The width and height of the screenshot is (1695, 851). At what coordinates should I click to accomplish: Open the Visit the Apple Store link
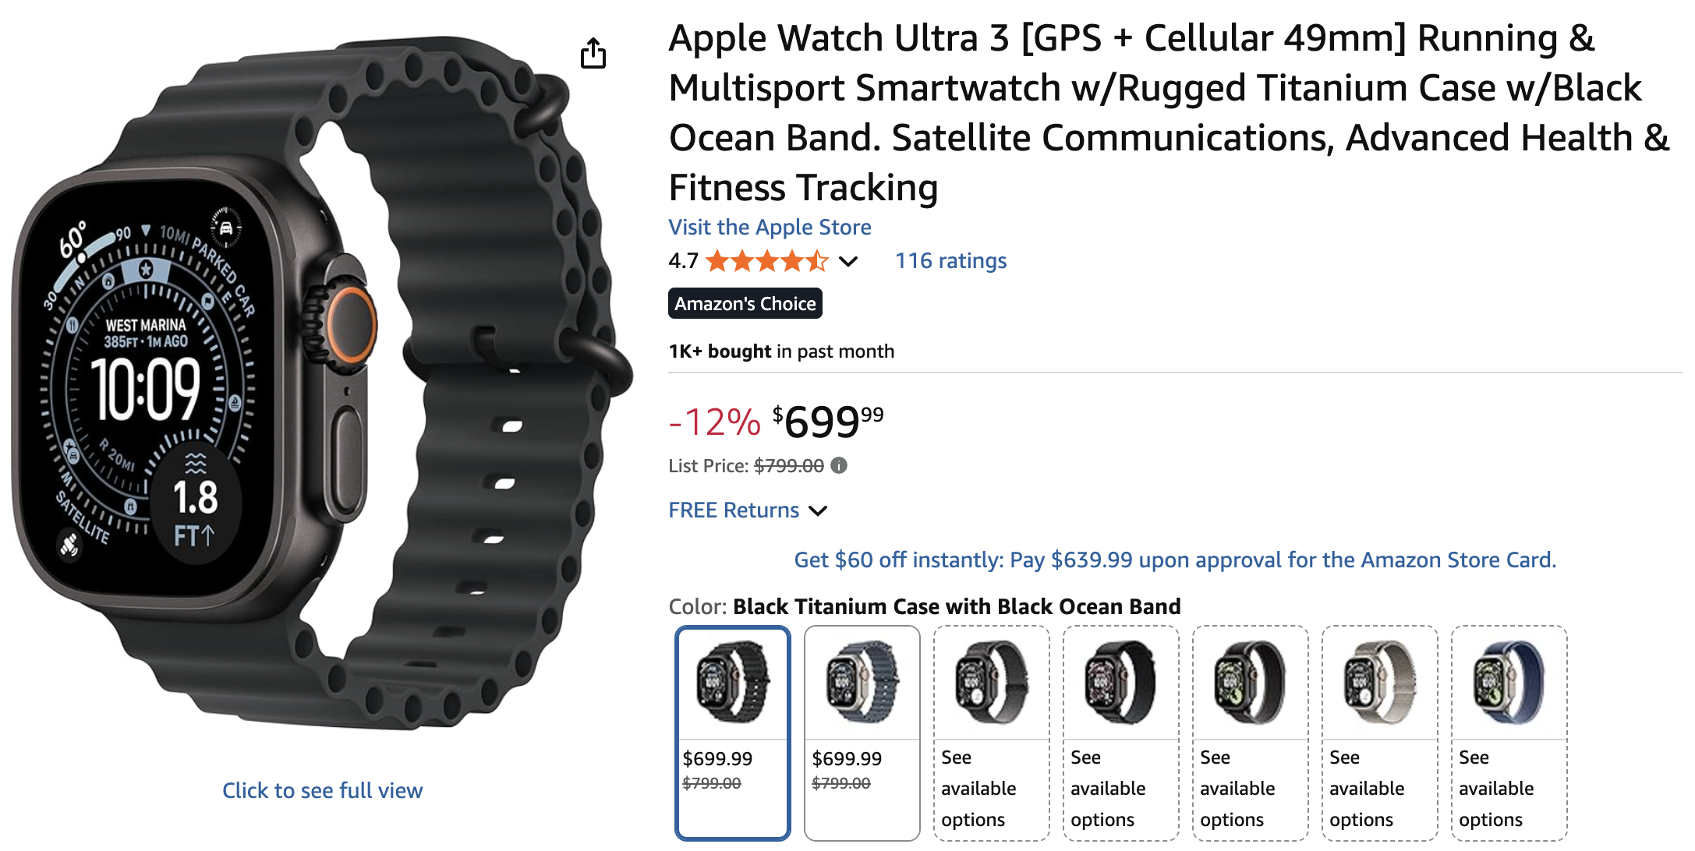(769, 227)
